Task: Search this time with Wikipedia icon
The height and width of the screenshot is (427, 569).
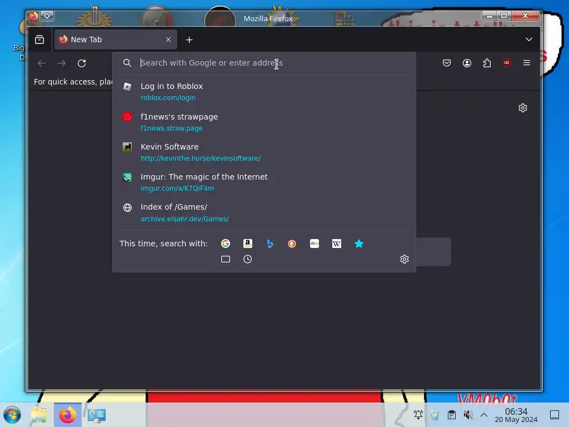Action: coord(336,244)
